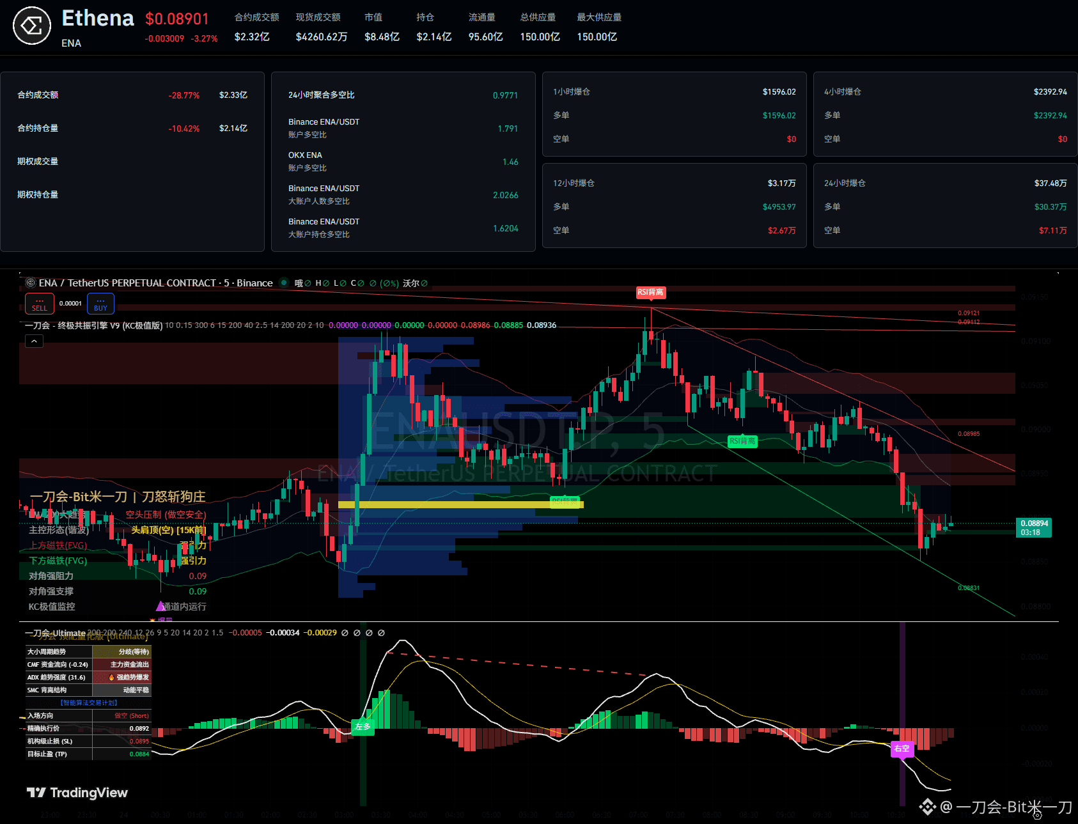Click the 0.08831 green trendline price label

pyautogui.click(x=969, y=588)
